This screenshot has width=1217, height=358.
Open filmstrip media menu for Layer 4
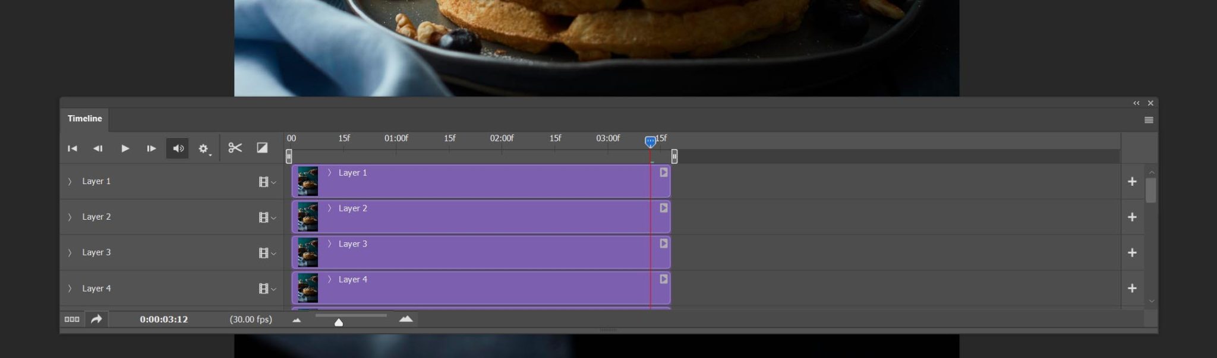[267, 289]
